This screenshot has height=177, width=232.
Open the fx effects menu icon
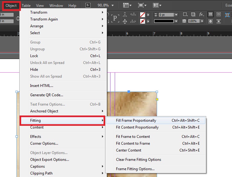click(x=202, y=14)
